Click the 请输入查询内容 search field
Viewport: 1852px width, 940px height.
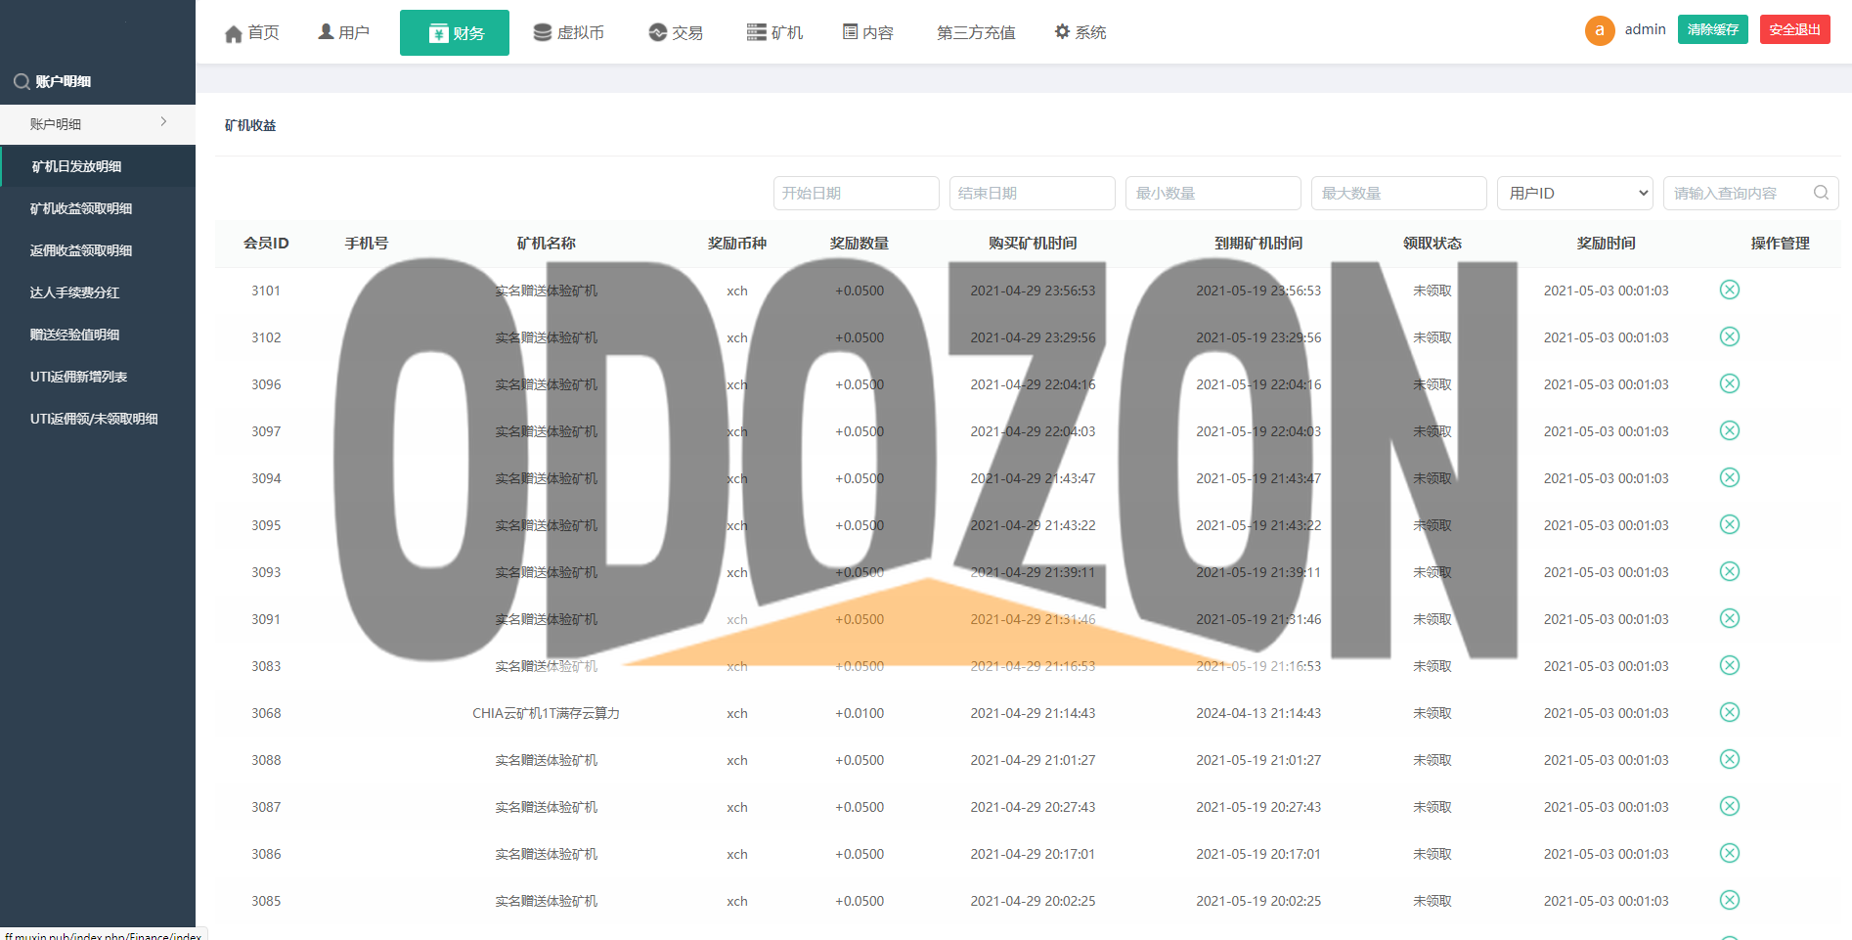[x=1750, y=193]
